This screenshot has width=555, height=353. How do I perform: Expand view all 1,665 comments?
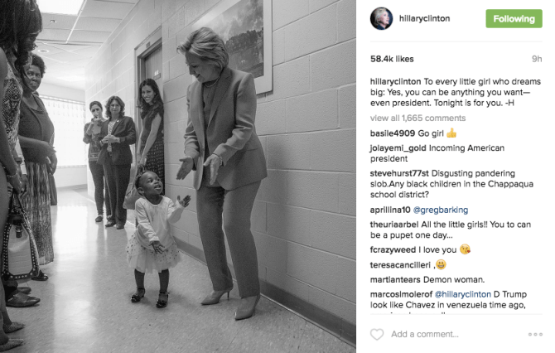(x=417, y=118)
